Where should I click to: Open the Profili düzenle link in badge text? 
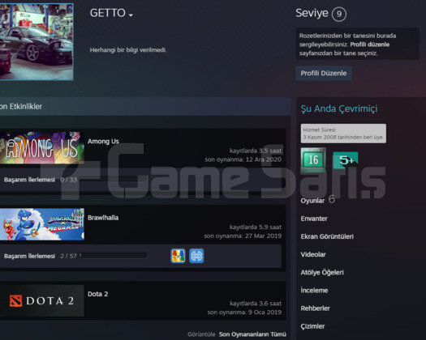coord(370,45)
